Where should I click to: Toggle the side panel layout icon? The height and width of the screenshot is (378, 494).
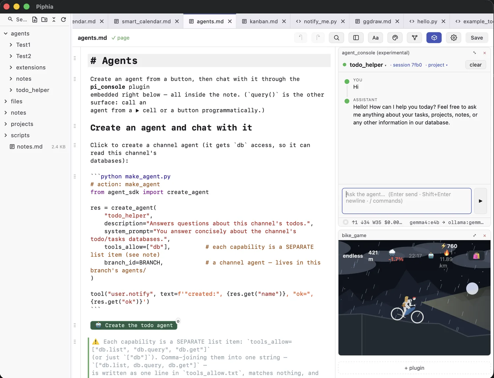pyautogui.click(x=356, y=38)
